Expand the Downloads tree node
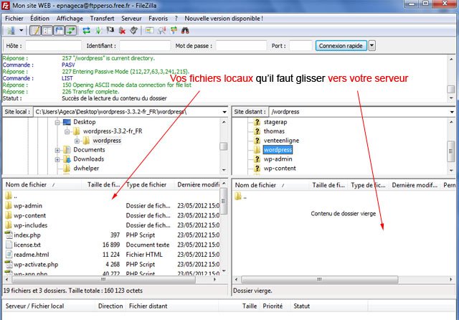This screenshot has height=320, width=459. tap(57, 159)
